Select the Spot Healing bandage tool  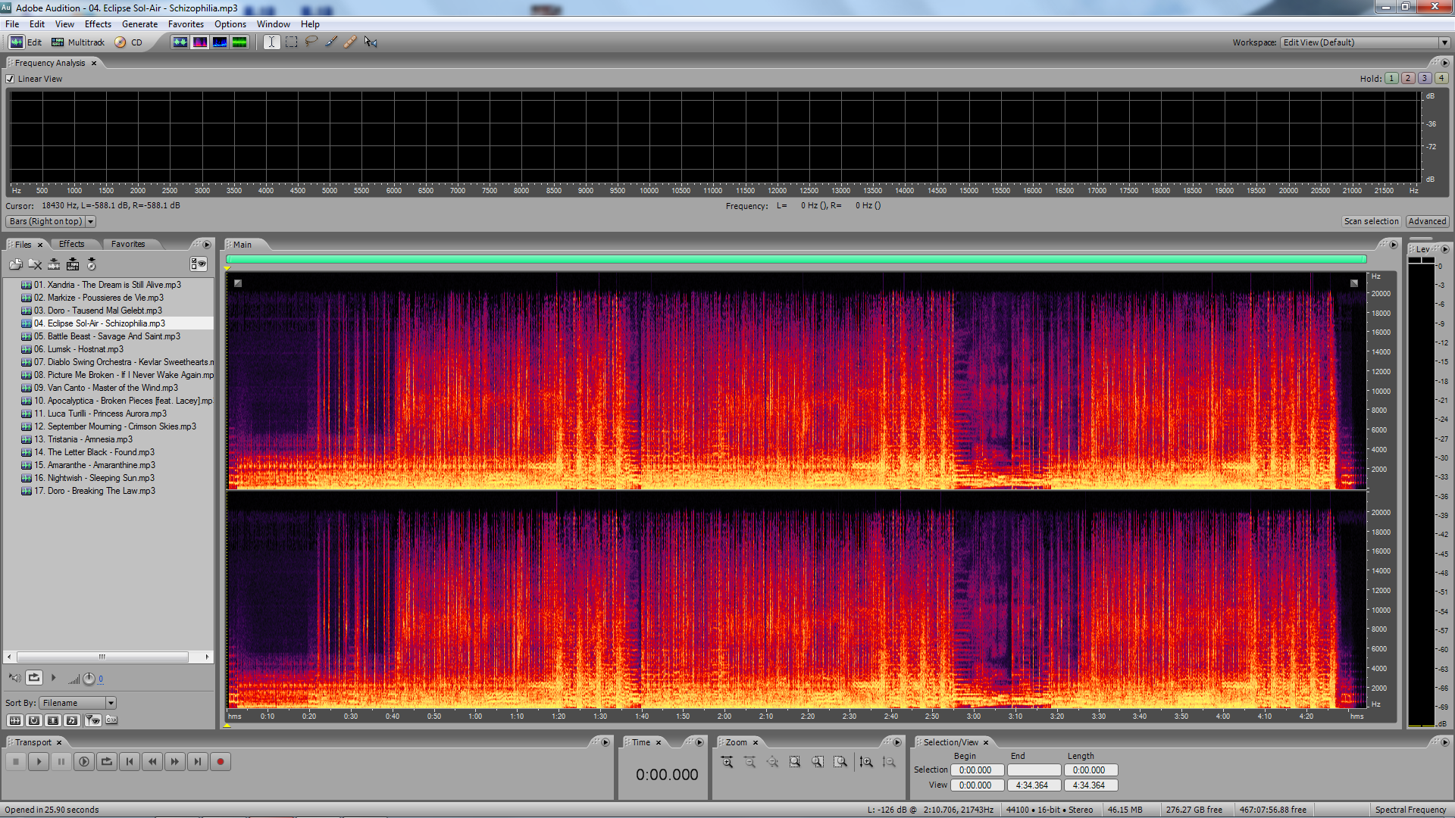pyautogui.click(x=350, y=42)
